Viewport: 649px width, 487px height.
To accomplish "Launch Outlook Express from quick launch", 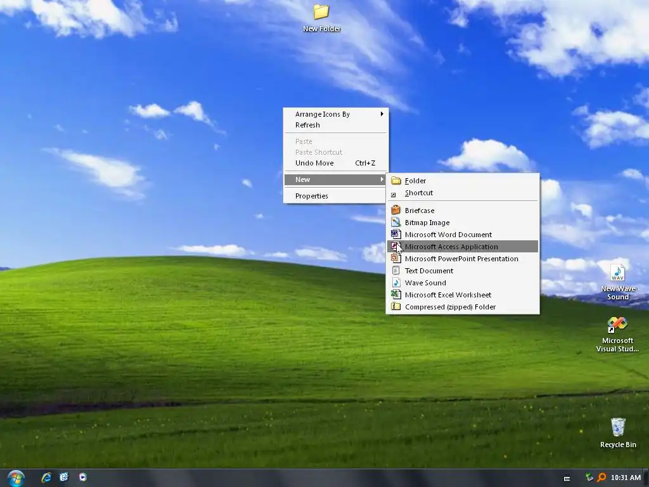I will (64, 477).
